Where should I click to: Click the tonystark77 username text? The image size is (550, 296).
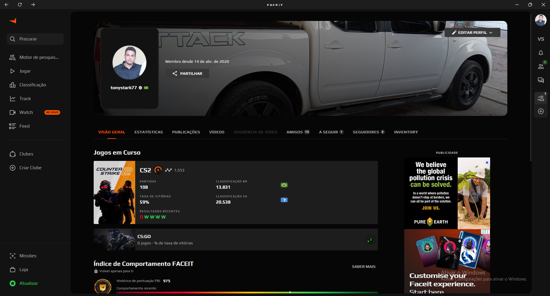point(124,88)
